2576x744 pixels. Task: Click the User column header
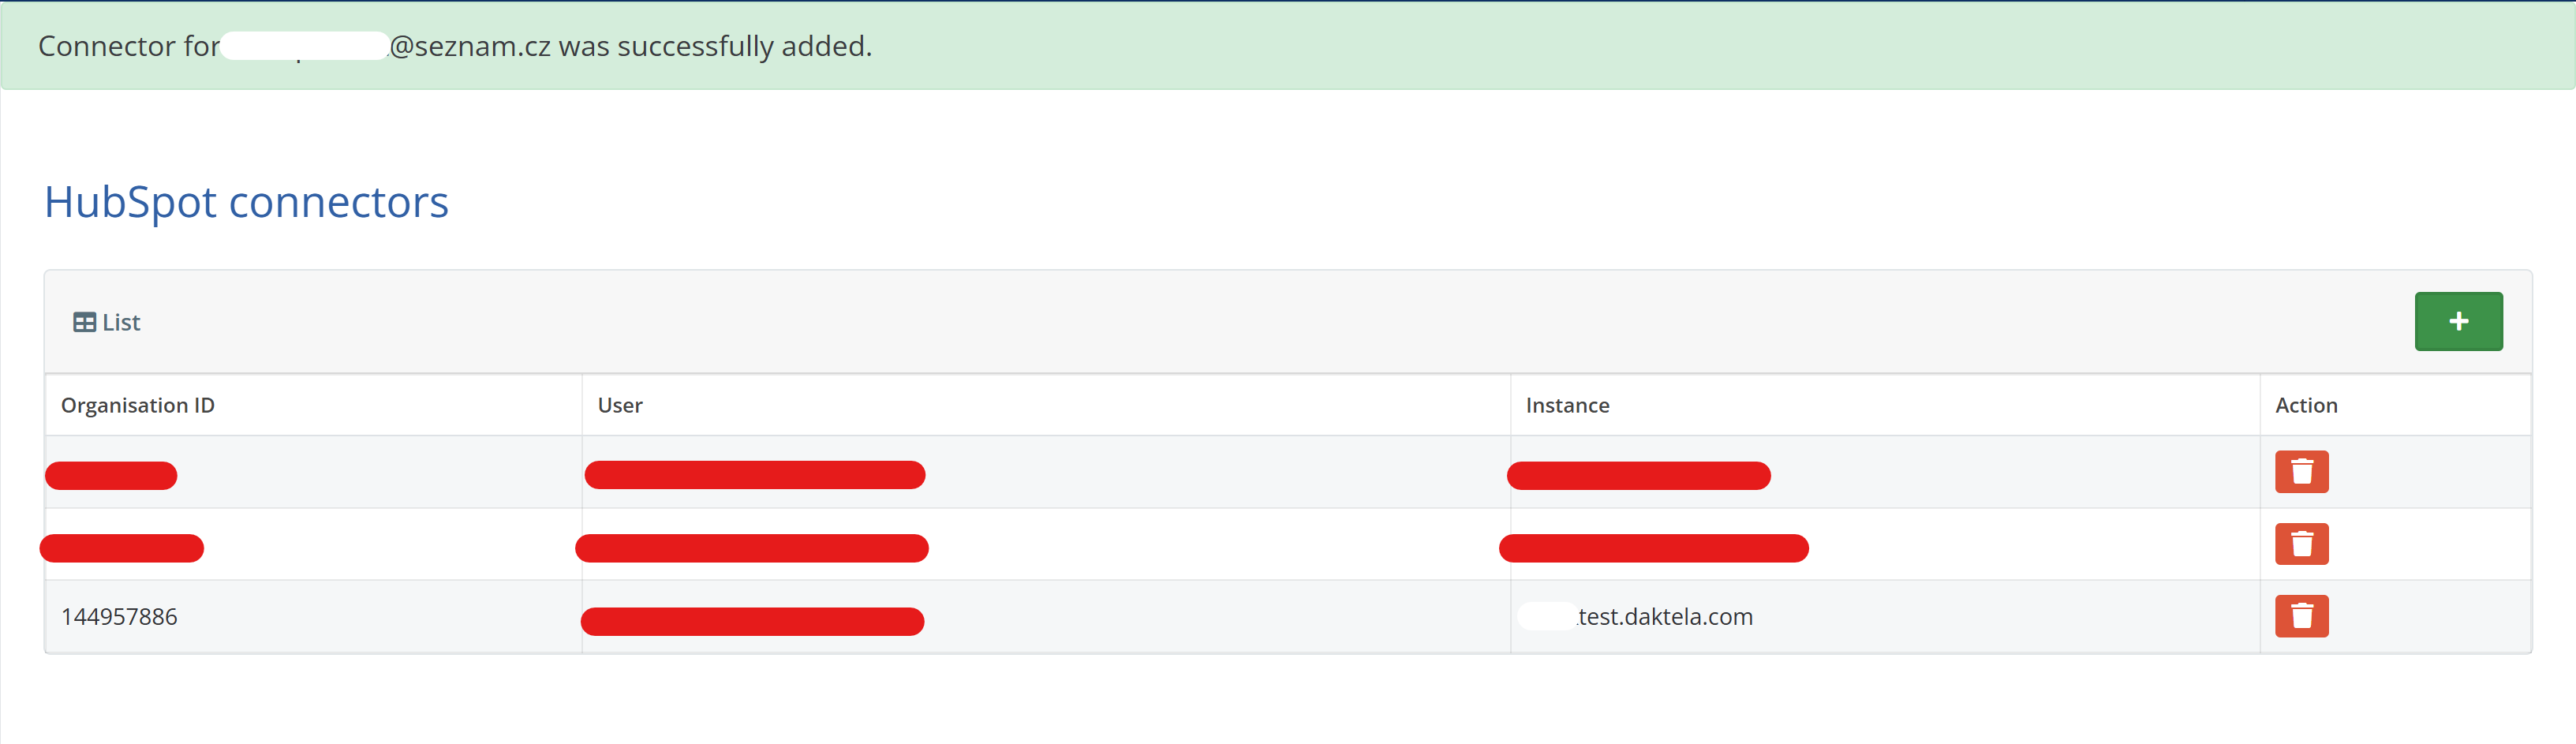[x=620, y=405]
